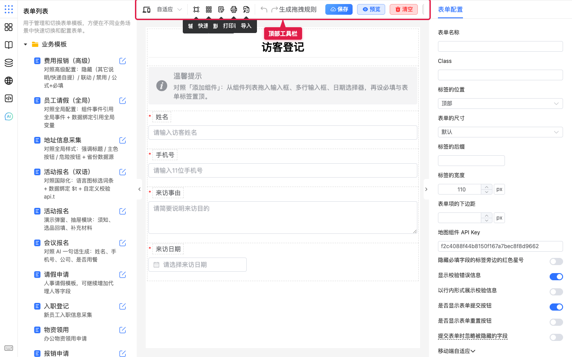Click the px unit beside 标签的宽度
This screenshot has height=357, width=572.
(x=500, y=189)
